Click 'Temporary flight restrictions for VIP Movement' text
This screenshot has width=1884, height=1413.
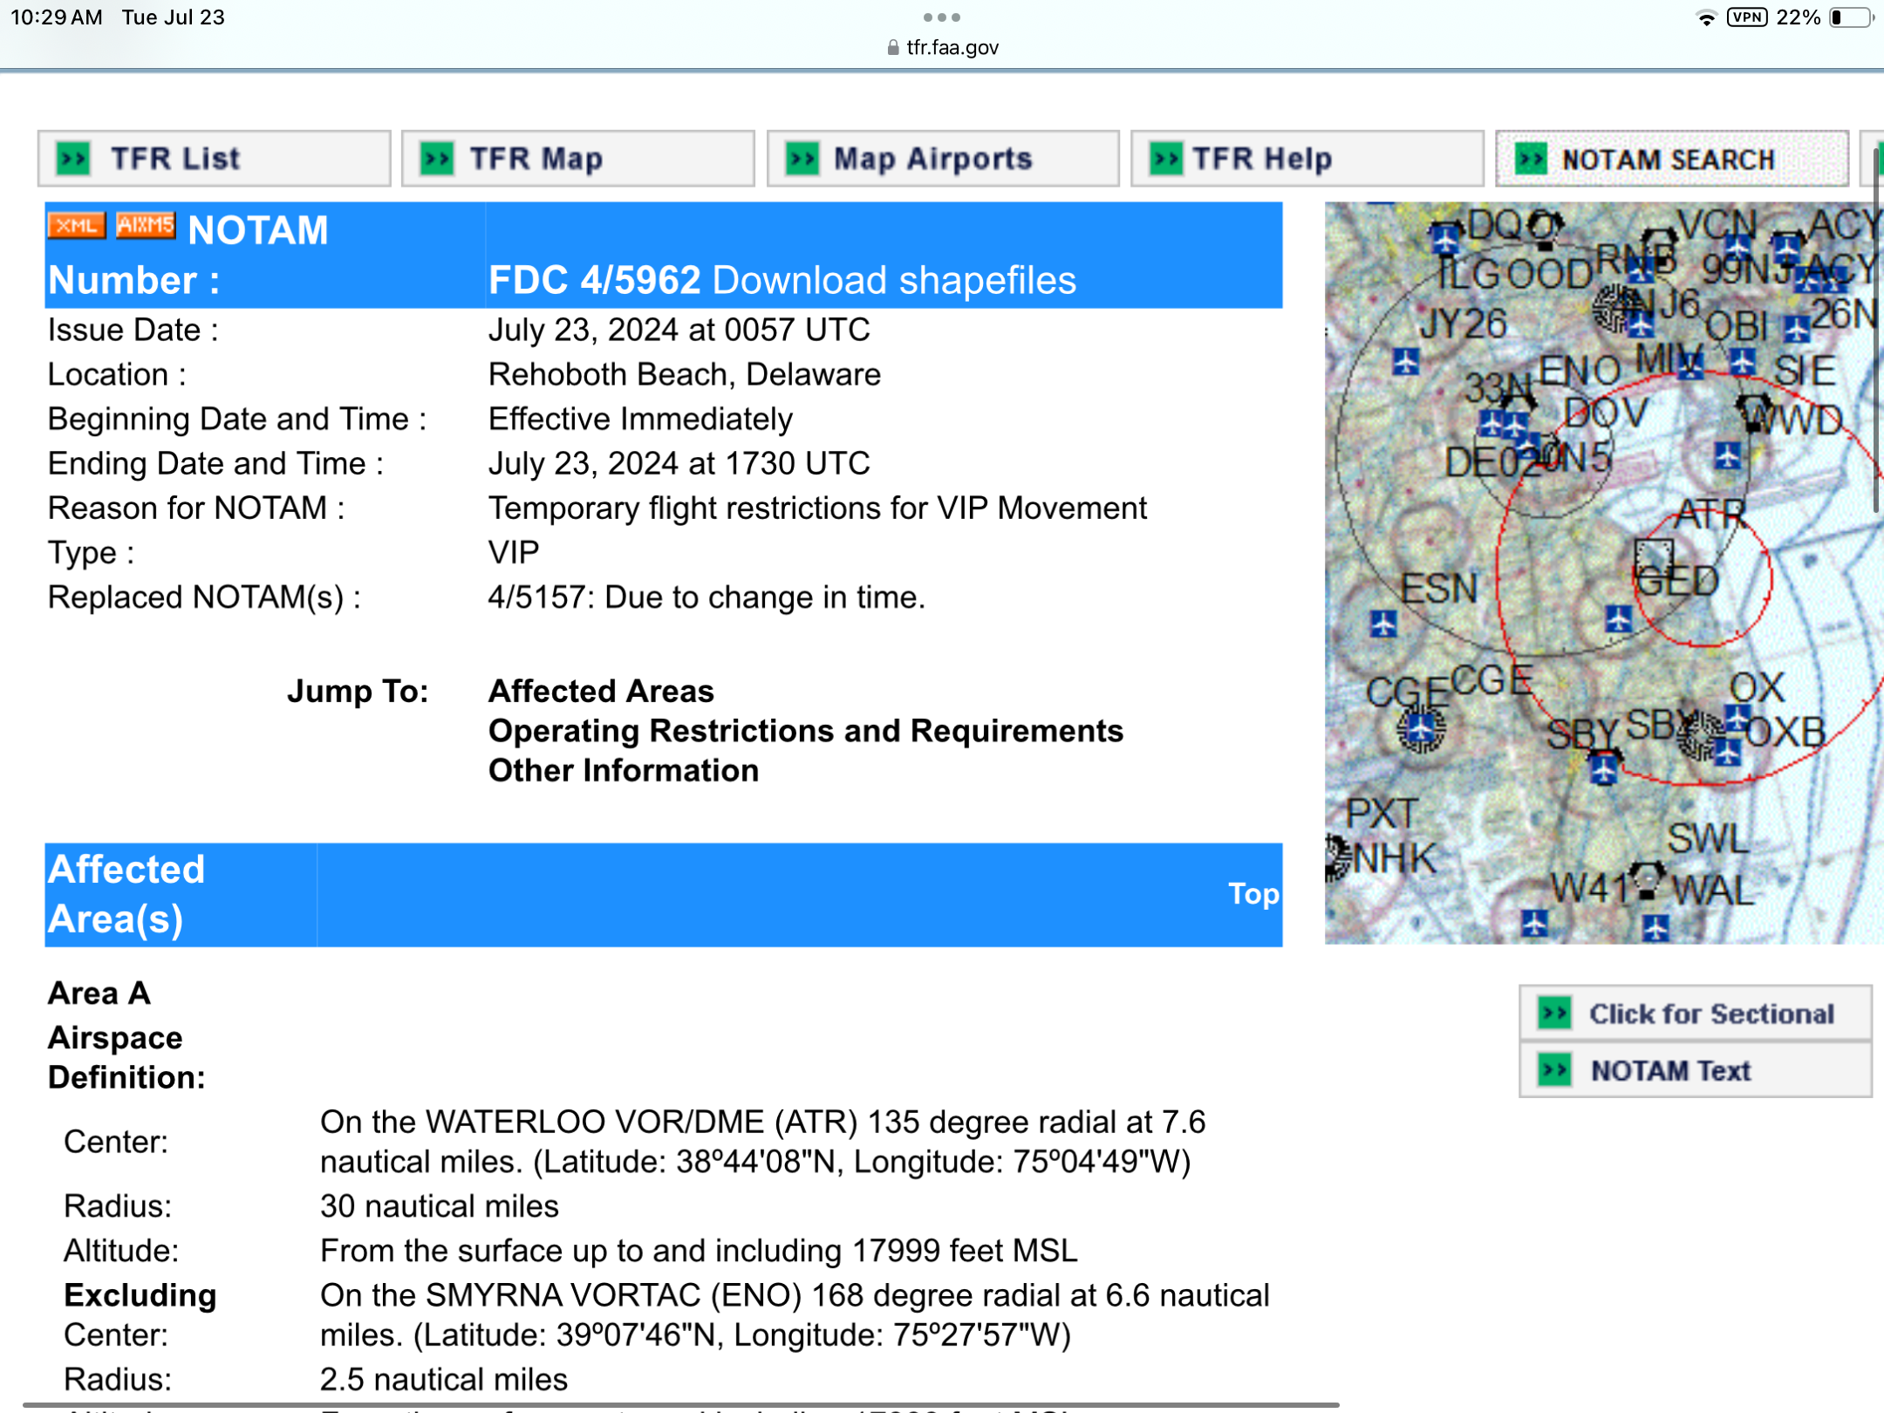pos(817,508)
